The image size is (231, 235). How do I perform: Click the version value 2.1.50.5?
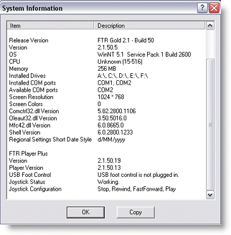click(x=107, y=47)
